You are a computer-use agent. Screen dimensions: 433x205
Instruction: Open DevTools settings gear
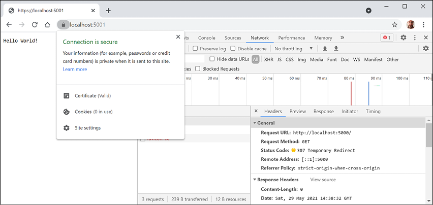(403, 38)
